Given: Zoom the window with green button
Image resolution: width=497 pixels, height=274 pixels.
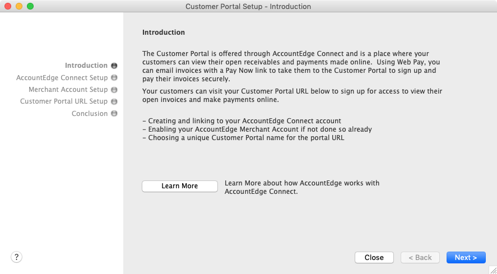Looking at the screenshot, I should coord(30,6).
